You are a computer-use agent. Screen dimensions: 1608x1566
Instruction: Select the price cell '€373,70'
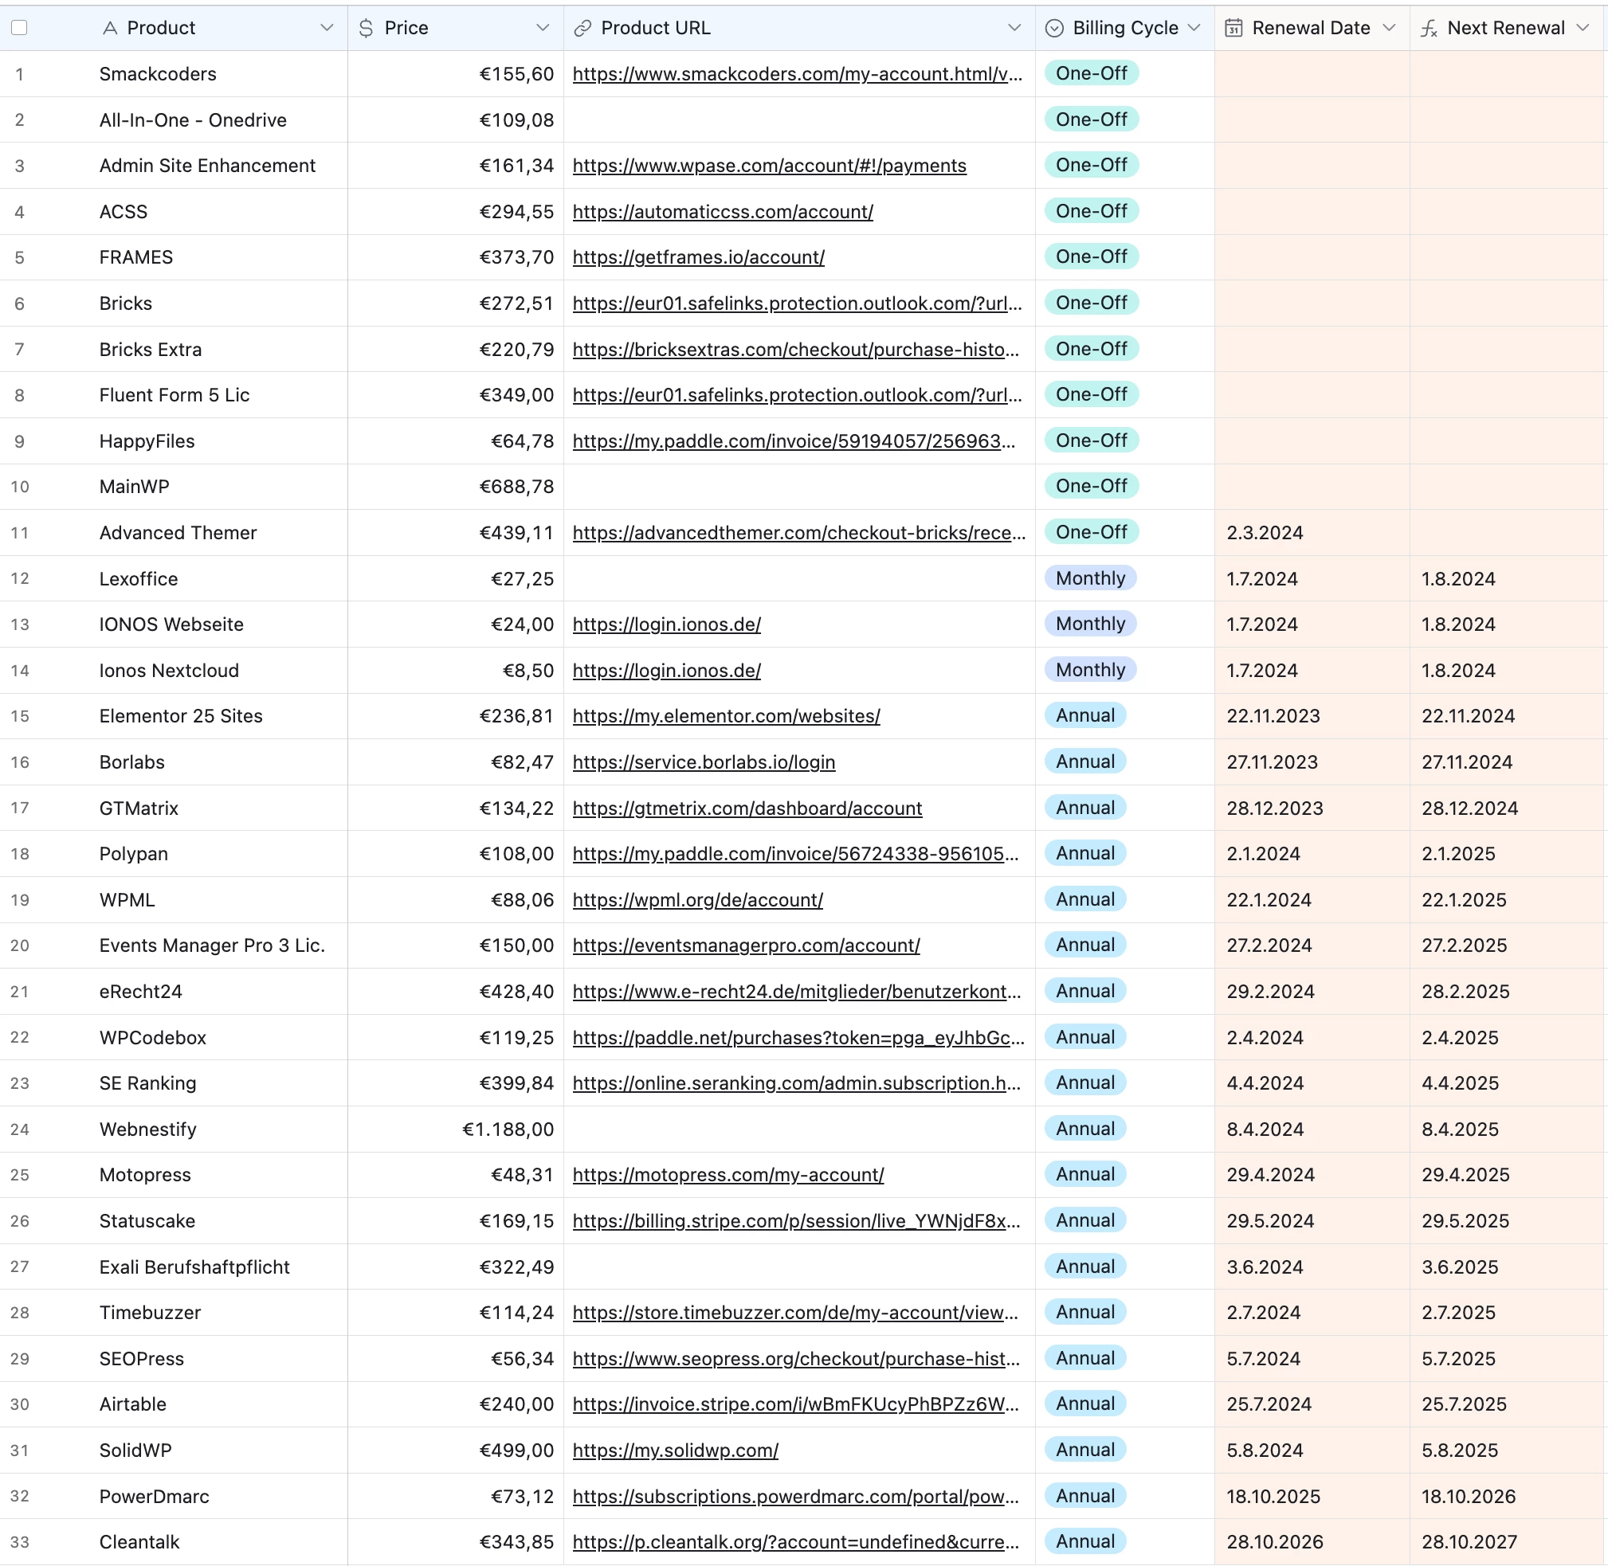pos(456,257)
